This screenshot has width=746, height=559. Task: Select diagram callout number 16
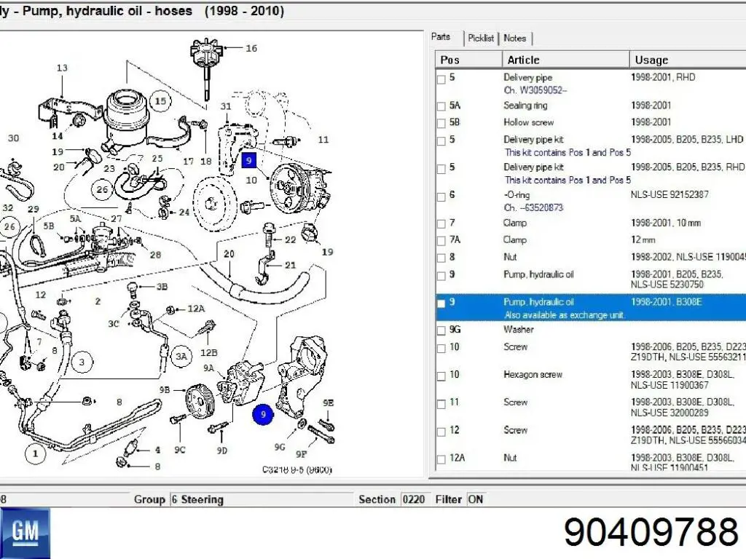tap(251, 48)
